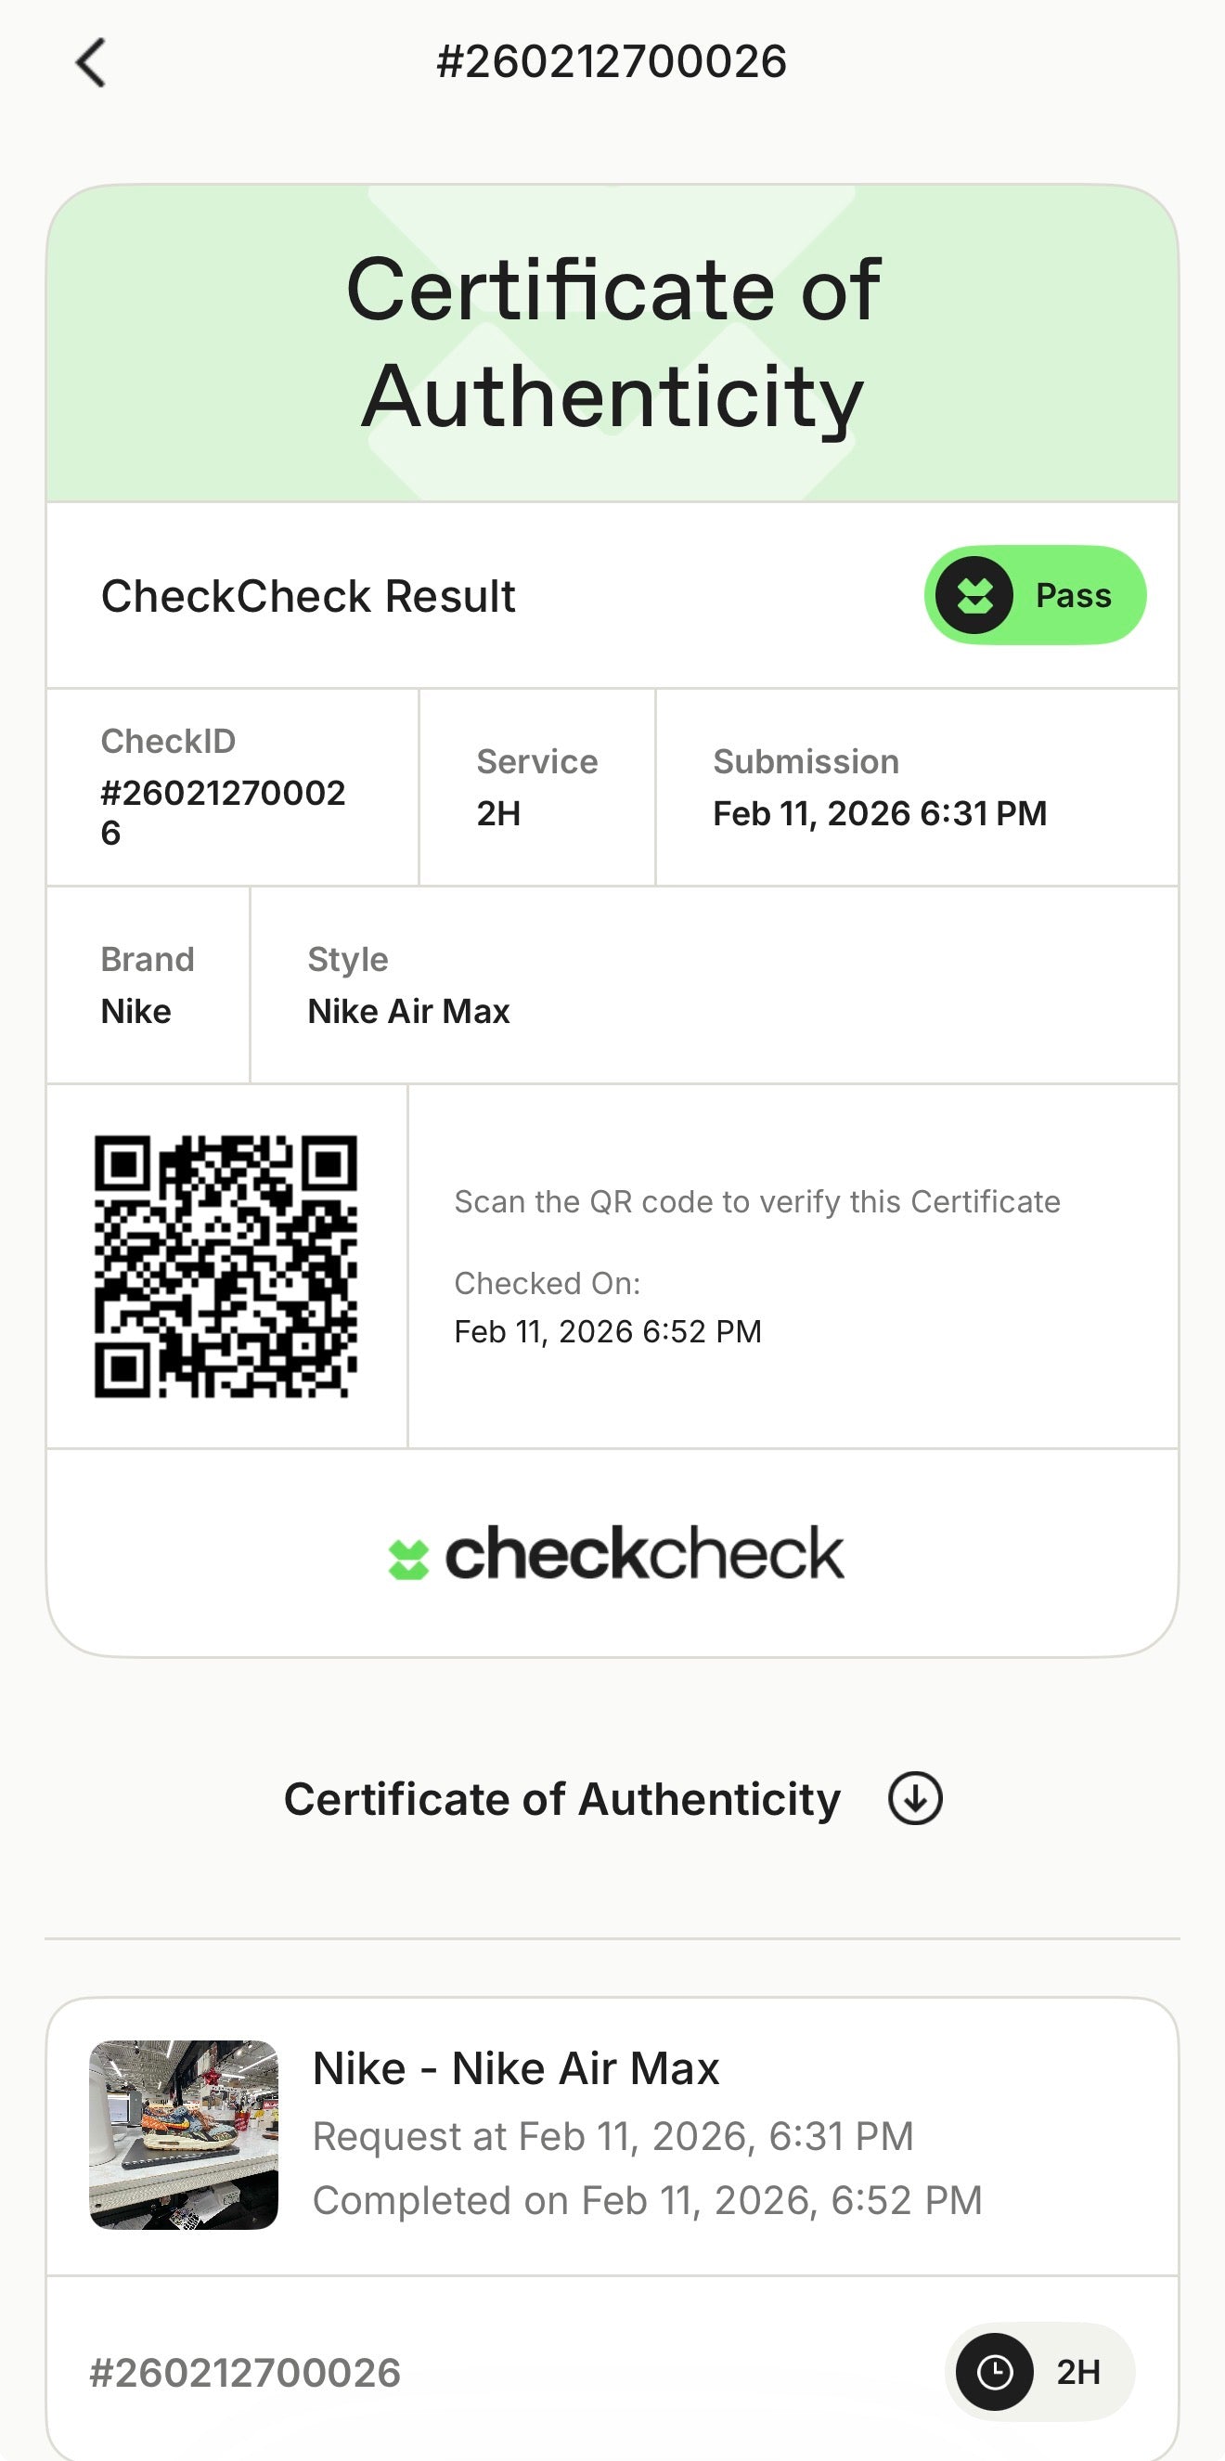Tap the CheckID number in the certificate
Screen dimensions: 1225x2461
click(223, 811)
